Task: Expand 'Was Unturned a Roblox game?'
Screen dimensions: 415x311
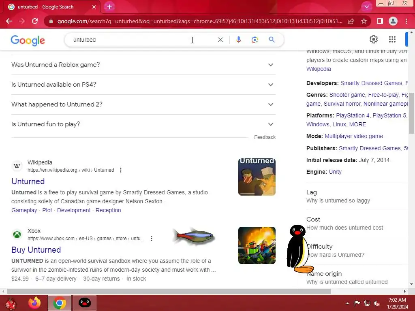Action: tap(143, 65)
